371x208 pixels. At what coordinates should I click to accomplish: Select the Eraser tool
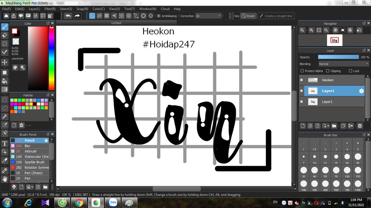tap(4, 35)
